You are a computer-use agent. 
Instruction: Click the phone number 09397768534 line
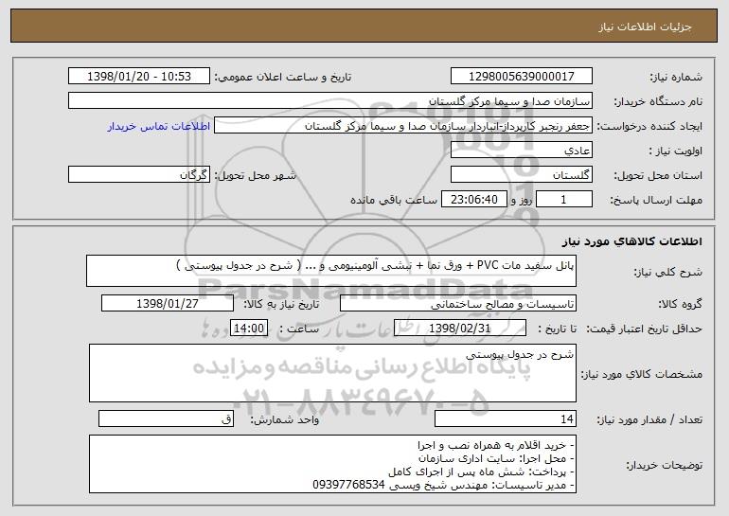[x=444, y=485]
